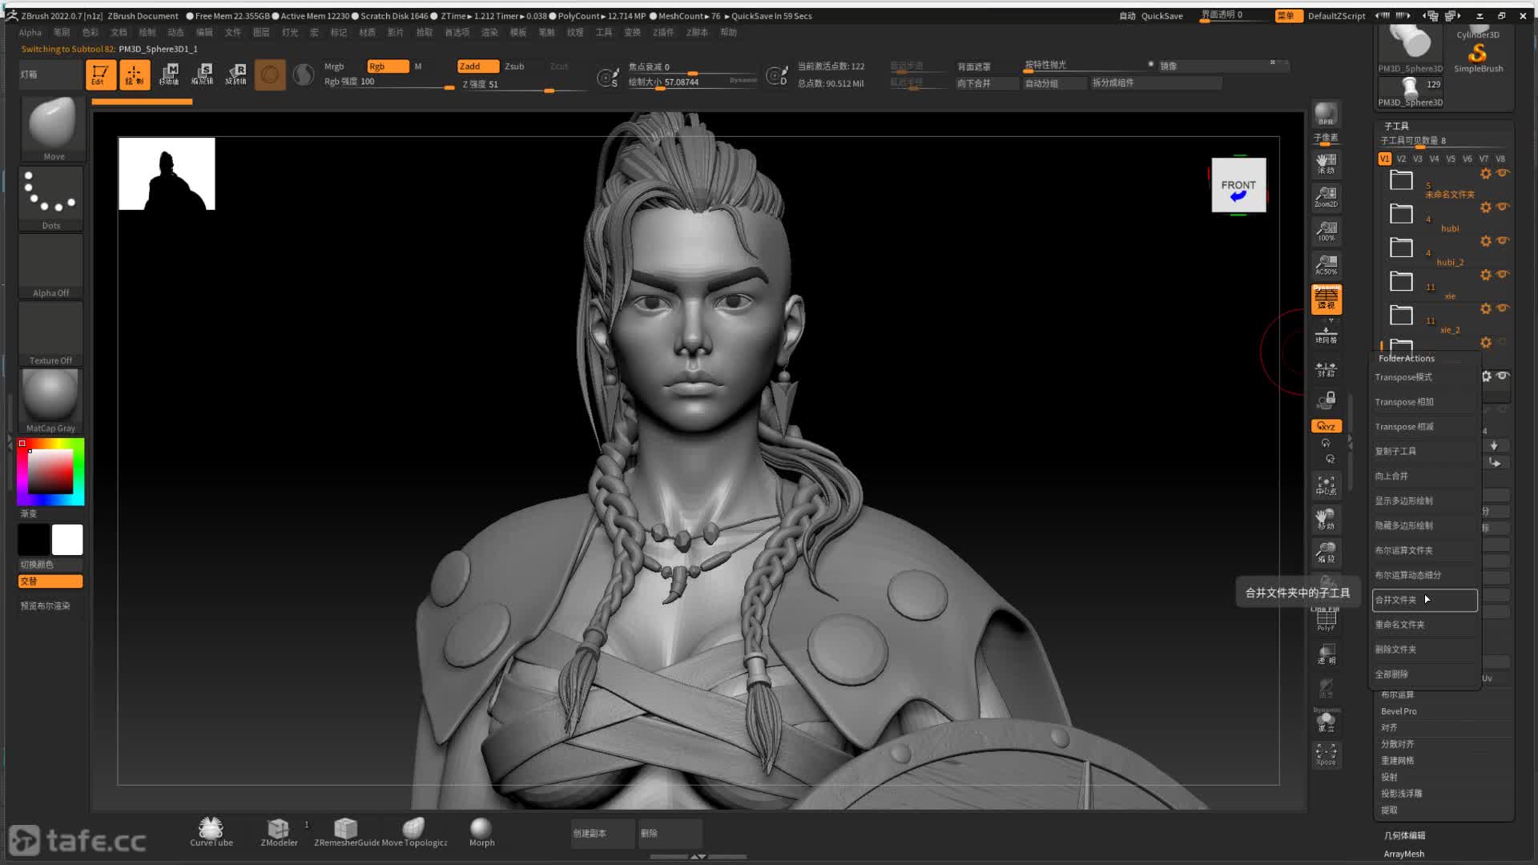Image resolution: width=1538 pixels, height=865 pixels.
Task: Open the Move brush thumbnail
Action: point(52,128)
